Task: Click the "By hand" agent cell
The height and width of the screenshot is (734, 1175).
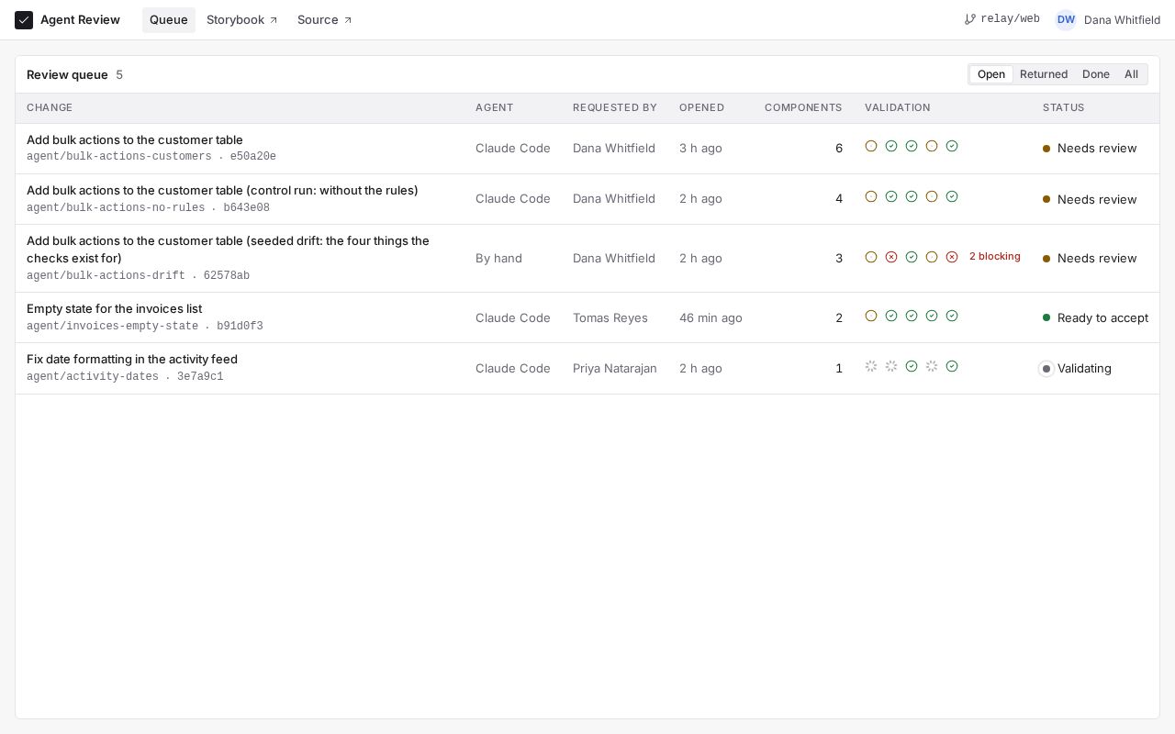Action: [498, 259]
